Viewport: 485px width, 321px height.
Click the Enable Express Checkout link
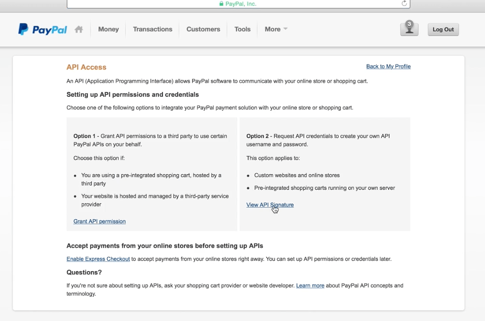click(x=98, y=259)
